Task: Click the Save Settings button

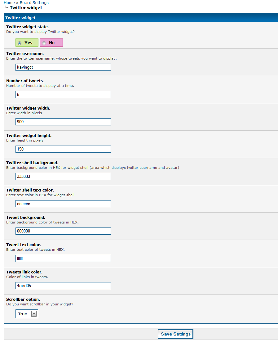Action: [176, 334]
